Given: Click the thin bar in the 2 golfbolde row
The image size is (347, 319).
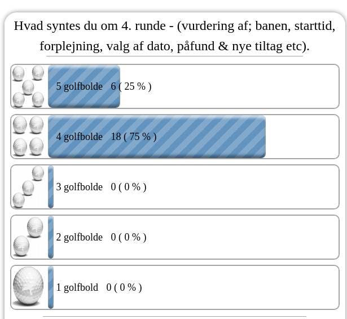Looking at the screenshot, I should (x=51, y=237).
